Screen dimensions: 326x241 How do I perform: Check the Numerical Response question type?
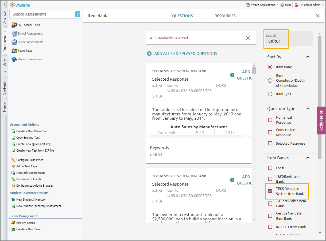pos(270,120)
